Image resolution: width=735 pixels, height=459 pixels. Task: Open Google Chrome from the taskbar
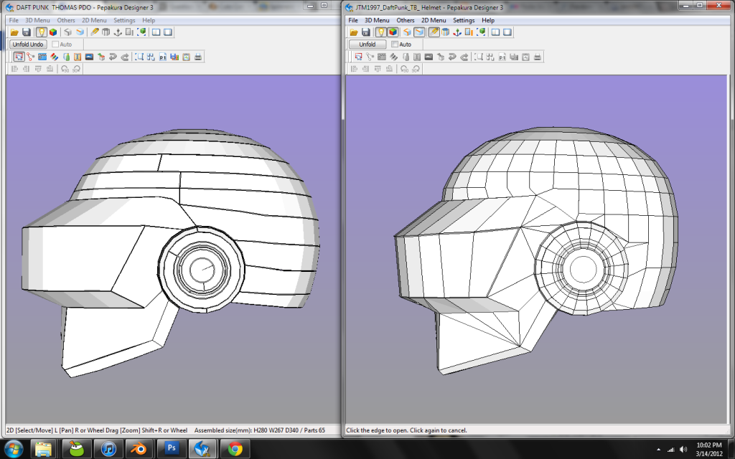[235, 449]
